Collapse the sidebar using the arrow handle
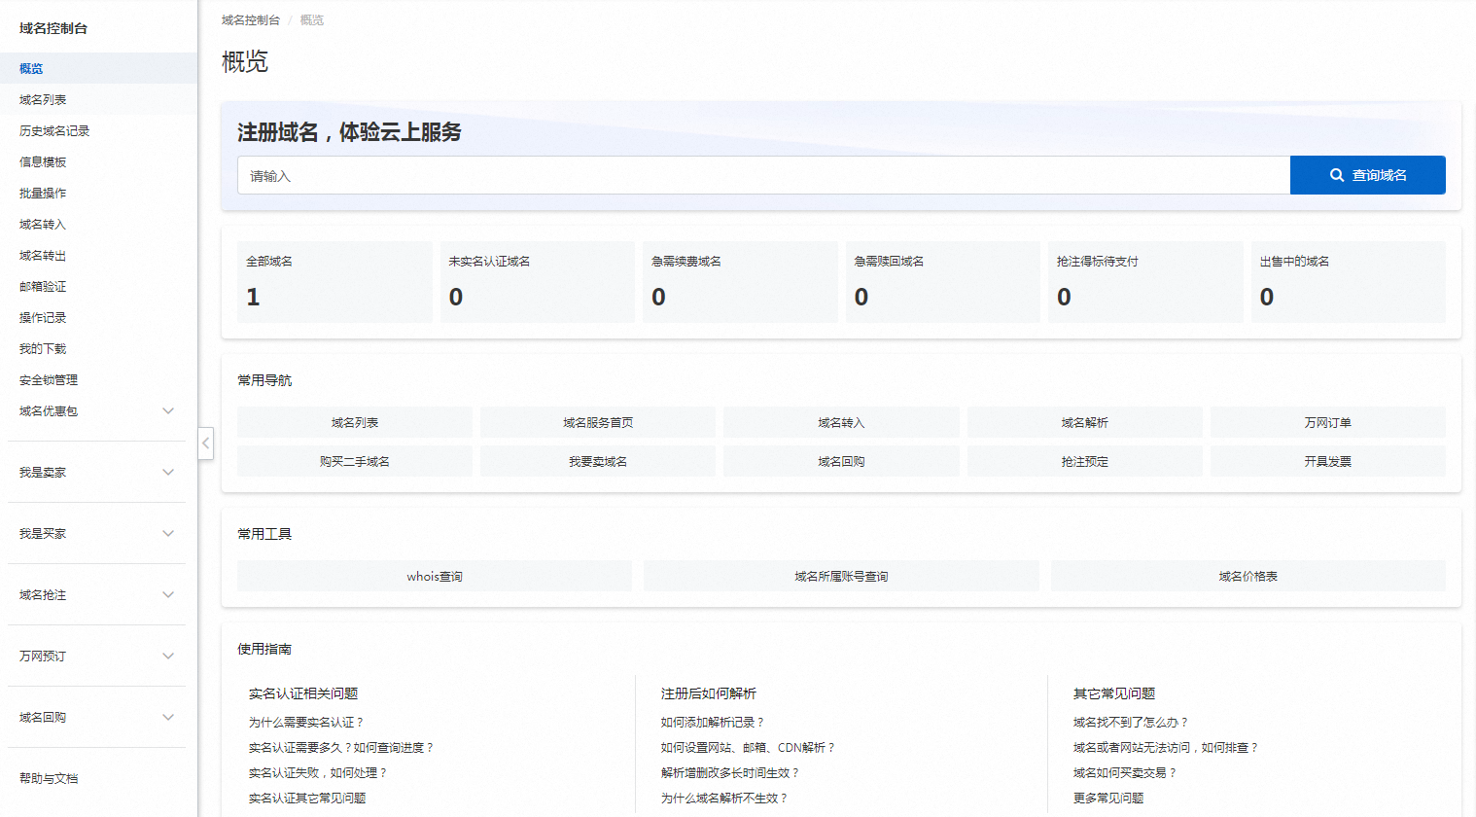 [x=205, y=444]
